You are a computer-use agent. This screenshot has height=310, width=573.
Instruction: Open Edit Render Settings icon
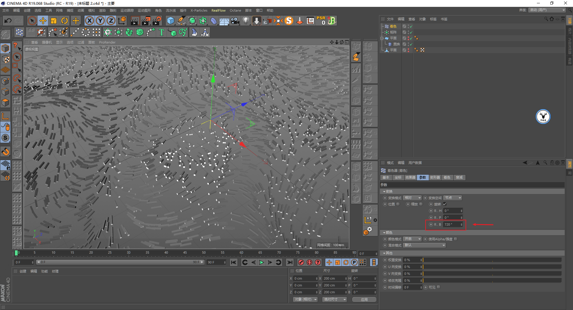(x=157, y=21)
